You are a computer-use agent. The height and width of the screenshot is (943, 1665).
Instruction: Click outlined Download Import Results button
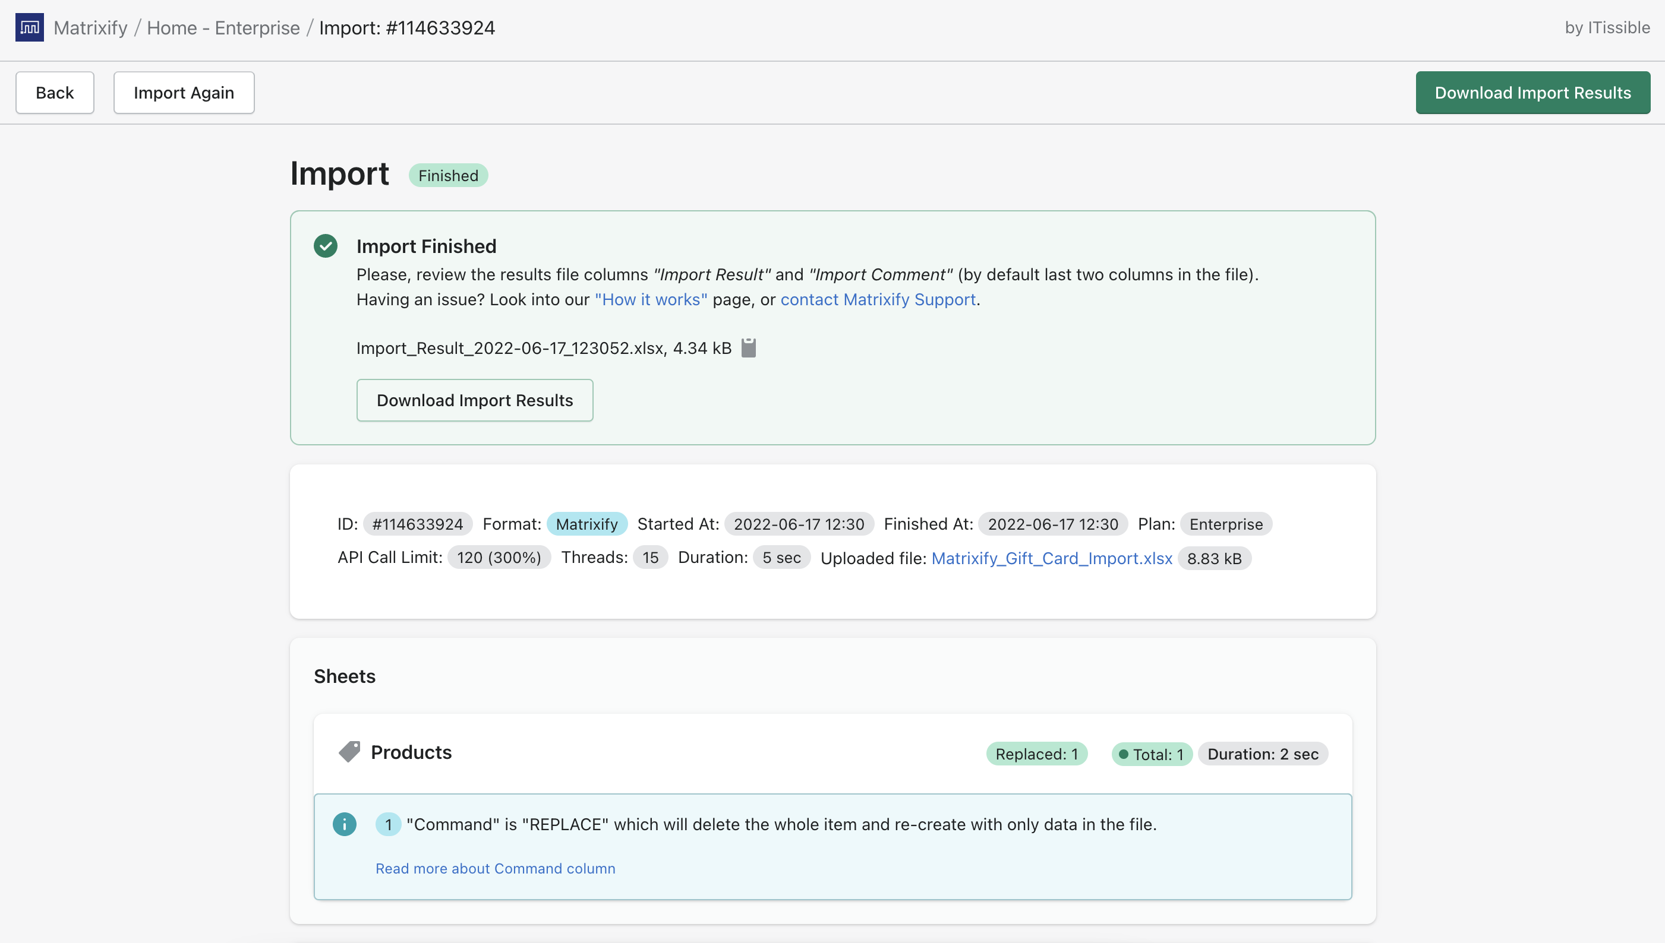point(474,400)
